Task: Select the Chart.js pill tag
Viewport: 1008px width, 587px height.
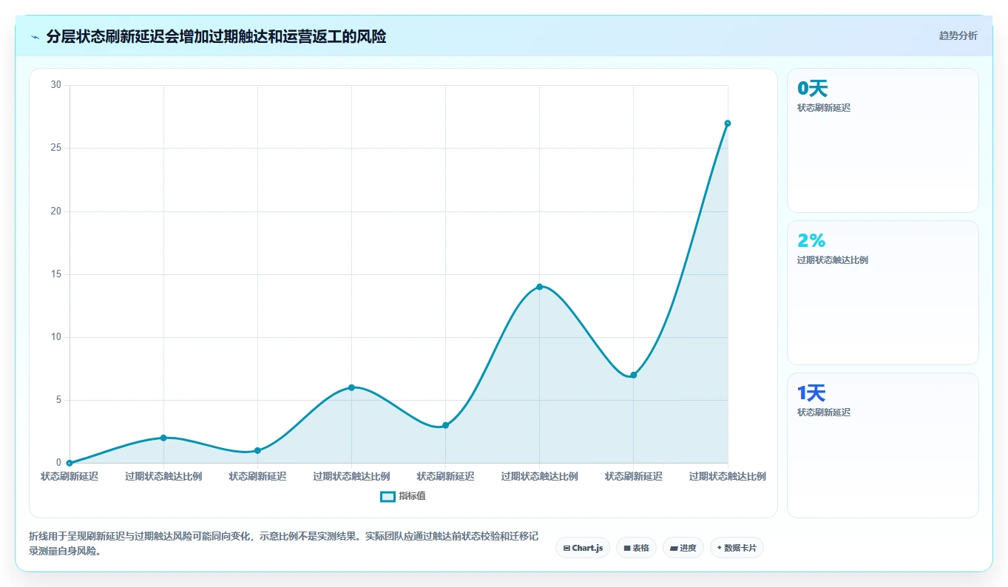Action: [583, 548]
